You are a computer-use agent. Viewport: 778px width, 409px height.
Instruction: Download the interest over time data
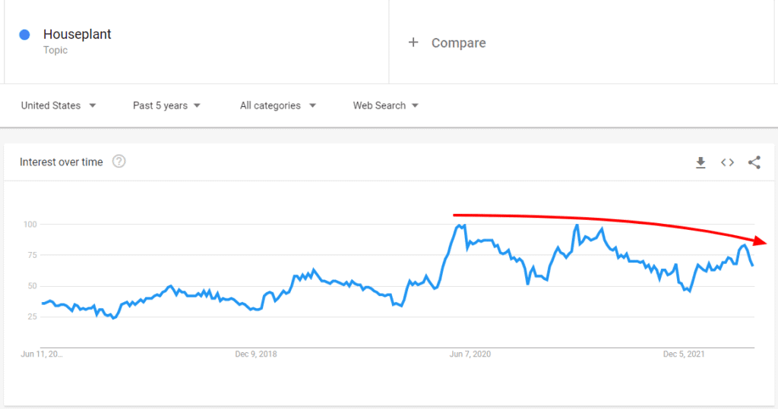pyautogui.click(x=701, y=162)
